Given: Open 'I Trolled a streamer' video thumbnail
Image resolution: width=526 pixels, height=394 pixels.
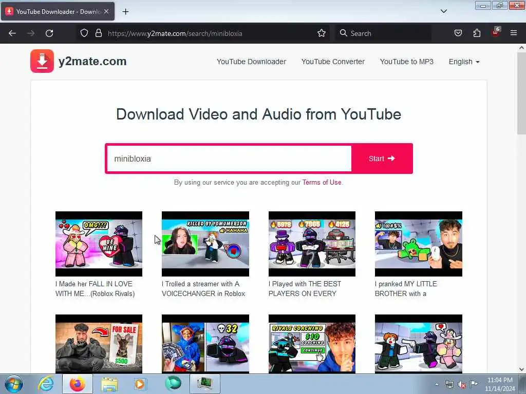Looking at the screenshot, I should (x=205, y=244).
